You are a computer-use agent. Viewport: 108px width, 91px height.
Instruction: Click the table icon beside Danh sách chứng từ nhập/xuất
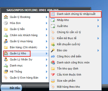53,14
